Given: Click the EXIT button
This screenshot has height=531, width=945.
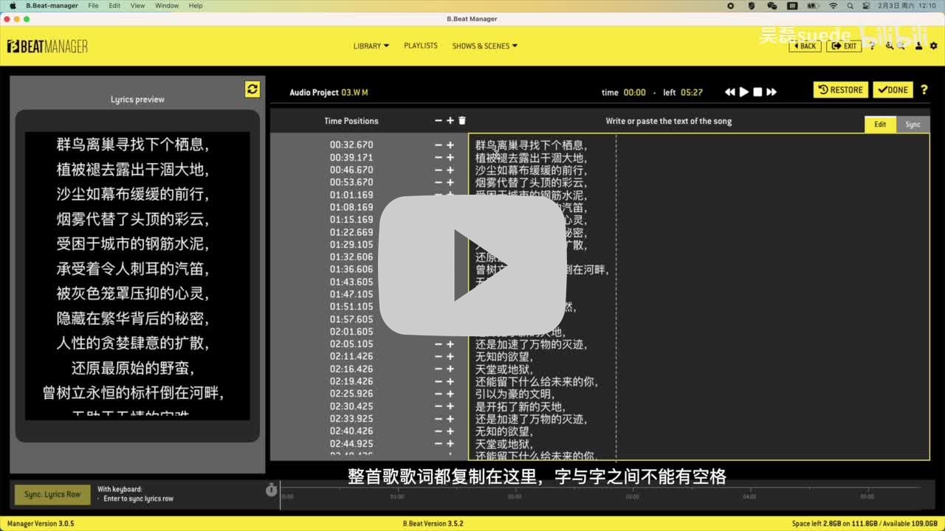Looking at the screenshot, I should coord(845,46).
